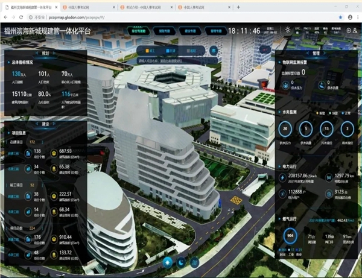Viewport: 362px width, 278px height.
Task: Switch to daytime mode sun button
Action: click(x=167, y=262)
